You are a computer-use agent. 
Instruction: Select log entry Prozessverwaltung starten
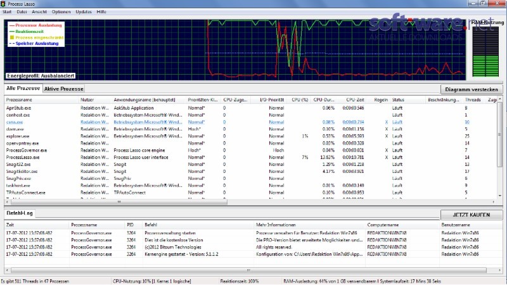(x=253, y=233)
